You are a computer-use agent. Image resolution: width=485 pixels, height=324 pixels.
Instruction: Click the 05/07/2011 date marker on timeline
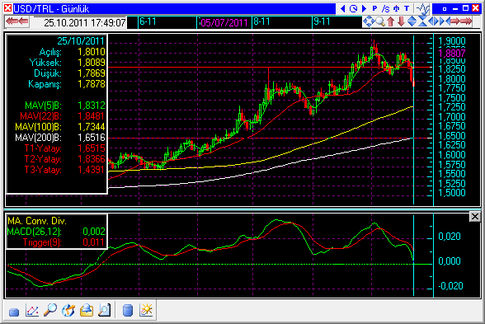coord(224,22)
